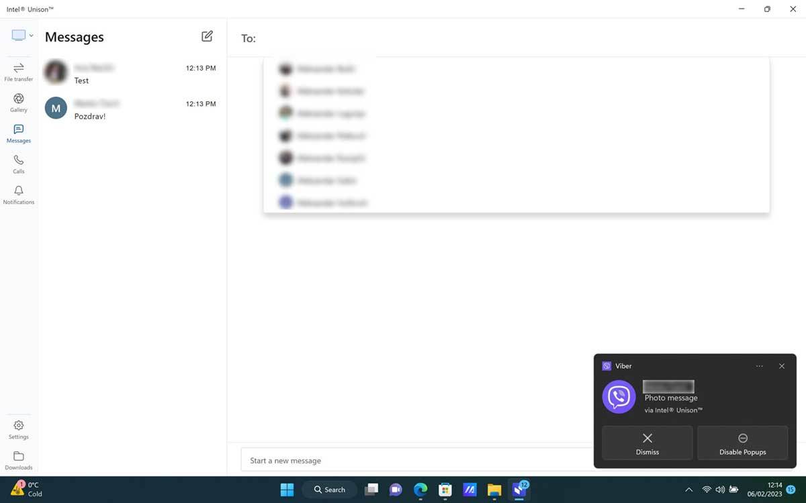
Task: Open more options on the Viber notification
Action: (x=760, y=366)
